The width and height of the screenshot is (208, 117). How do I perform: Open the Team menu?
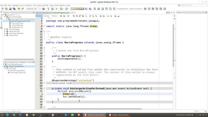(x=51, y=6)
